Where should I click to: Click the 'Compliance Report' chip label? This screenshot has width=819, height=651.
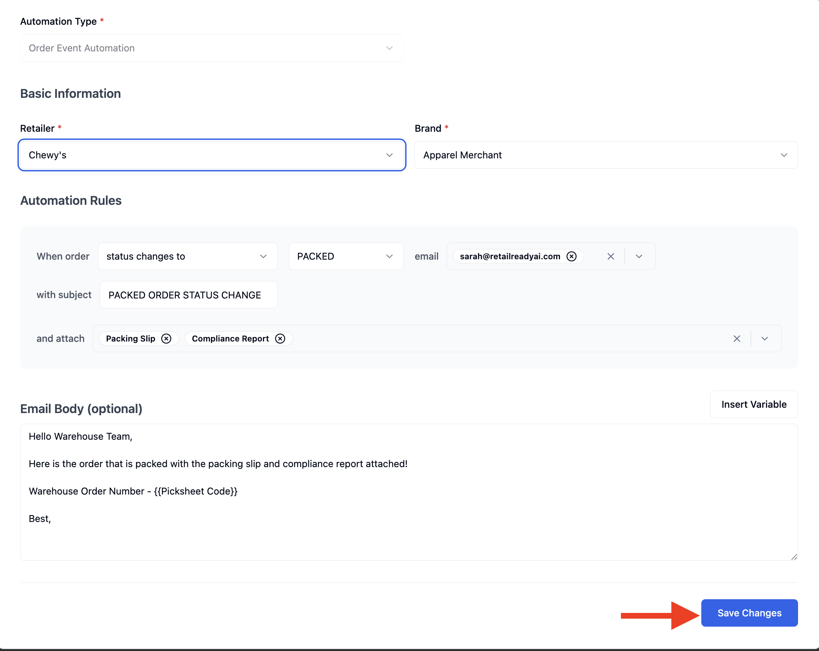coord(230,338)
